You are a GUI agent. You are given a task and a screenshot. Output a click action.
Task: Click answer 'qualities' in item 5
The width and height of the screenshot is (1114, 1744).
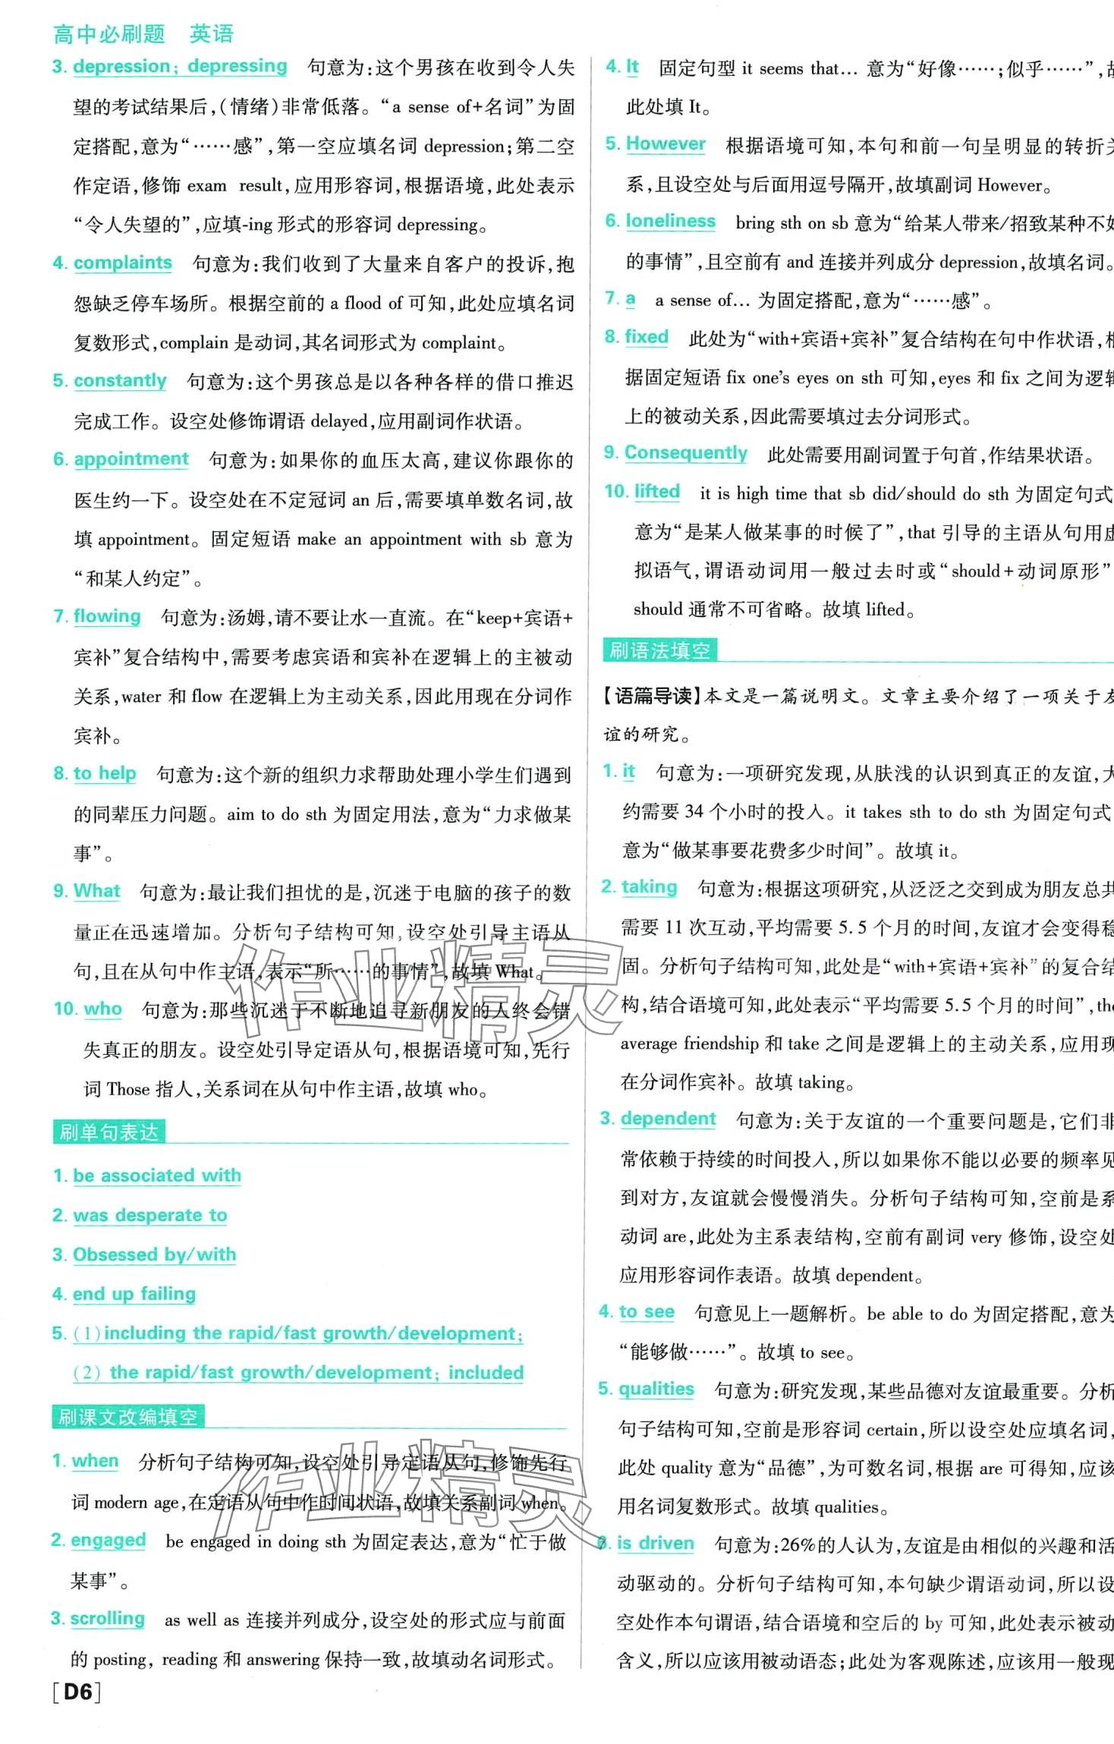(x=656, y=1389)
